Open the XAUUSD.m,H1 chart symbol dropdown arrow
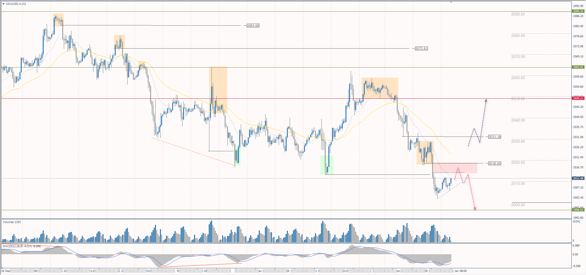Viewport: 586px width, 275px height. click(x=3, y=4)
